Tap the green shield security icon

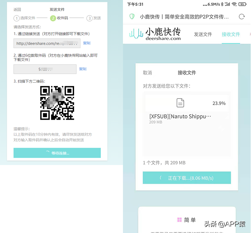[x=132, y=16]
